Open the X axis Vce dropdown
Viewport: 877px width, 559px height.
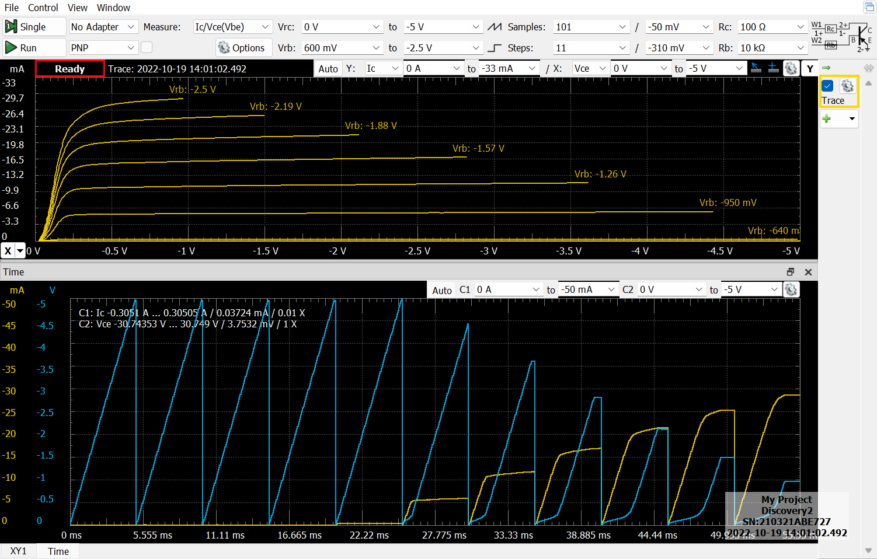(x=590, y=68)
